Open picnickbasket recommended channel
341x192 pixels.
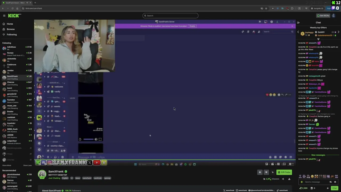(17, 175)
